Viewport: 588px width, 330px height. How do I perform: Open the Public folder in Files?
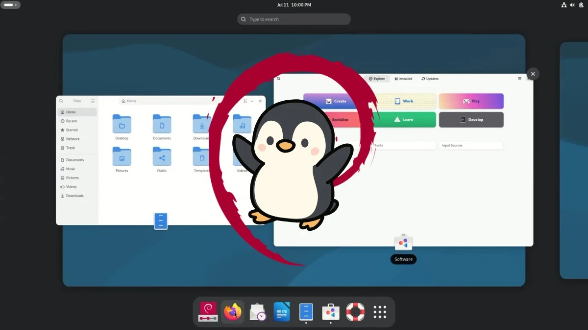[x=162, y=160]
